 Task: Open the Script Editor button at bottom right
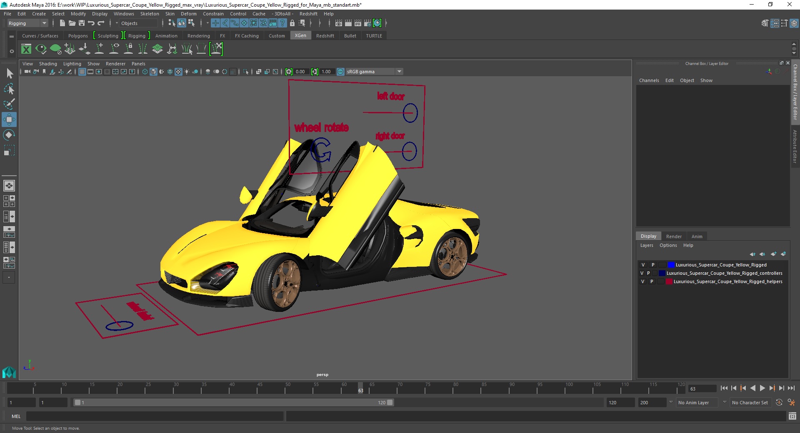pyautogui.click(x=792, y=416)
